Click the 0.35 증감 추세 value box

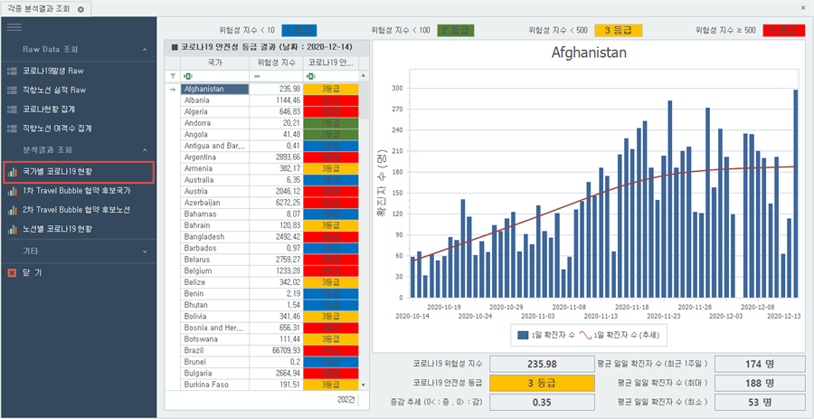point(542,403)
